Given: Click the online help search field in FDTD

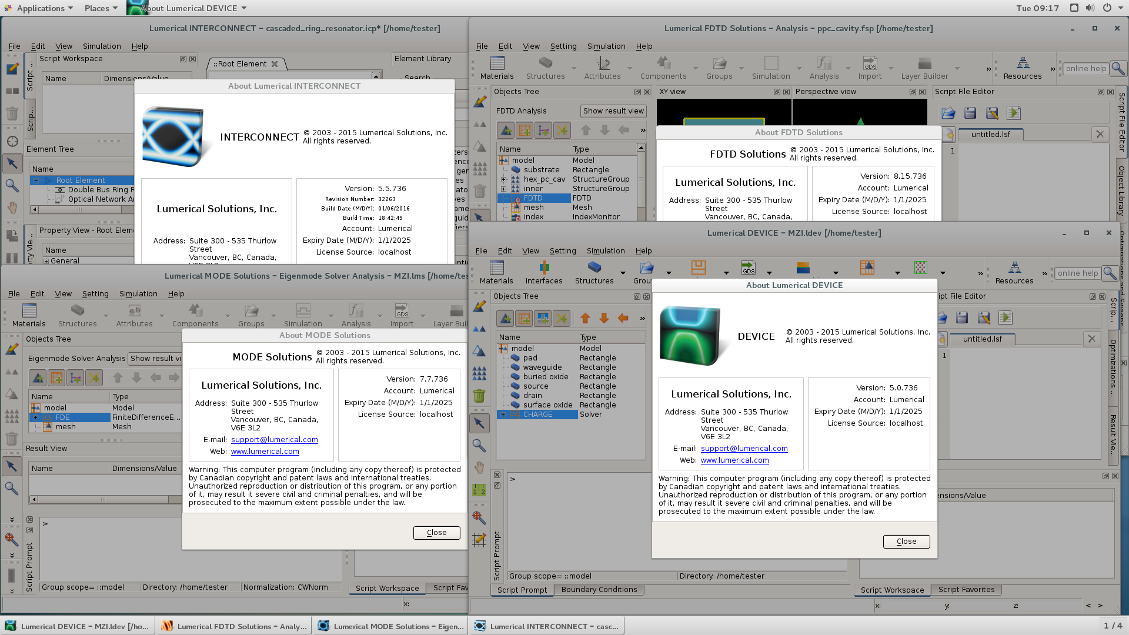Looking at the screenshot, I should coord(1085,69).
